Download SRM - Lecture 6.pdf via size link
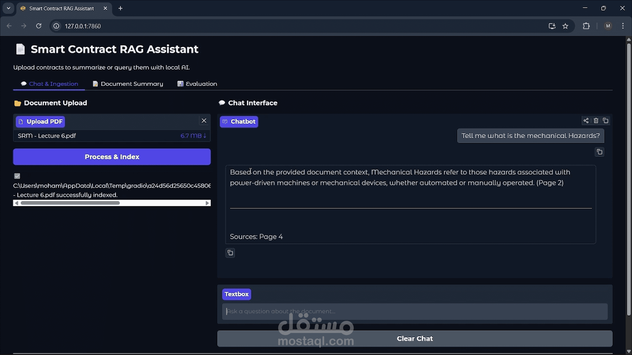The image size is (632, 355). click(193, 136)
